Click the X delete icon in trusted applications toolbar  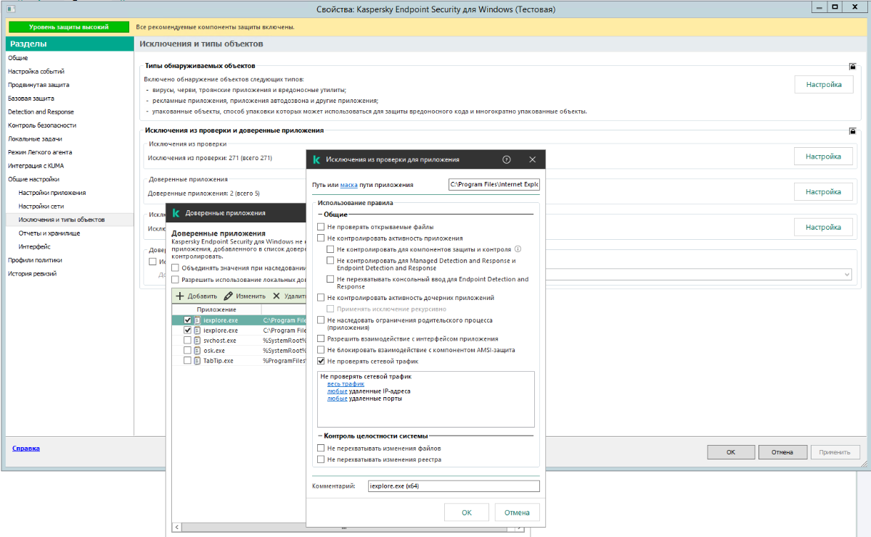click(x=277, y=296)
